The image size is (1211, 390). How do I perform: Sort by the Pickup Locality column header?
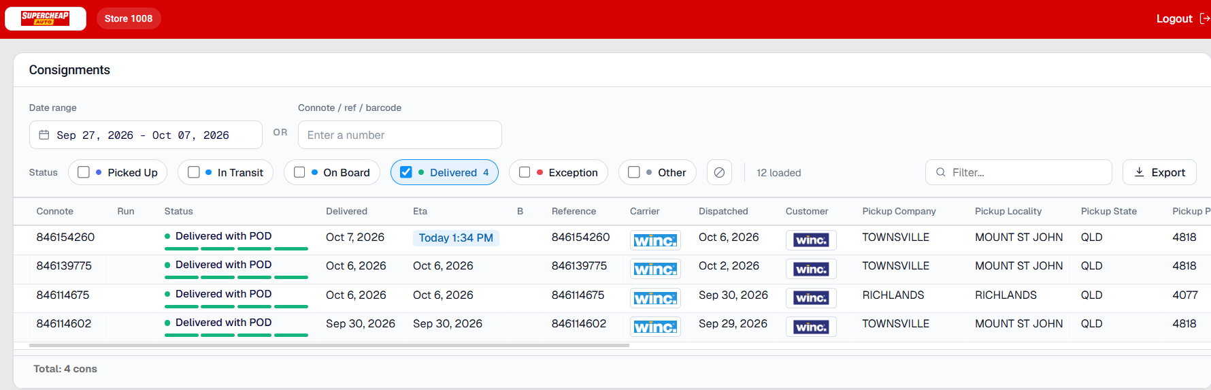coord(1008,211)
